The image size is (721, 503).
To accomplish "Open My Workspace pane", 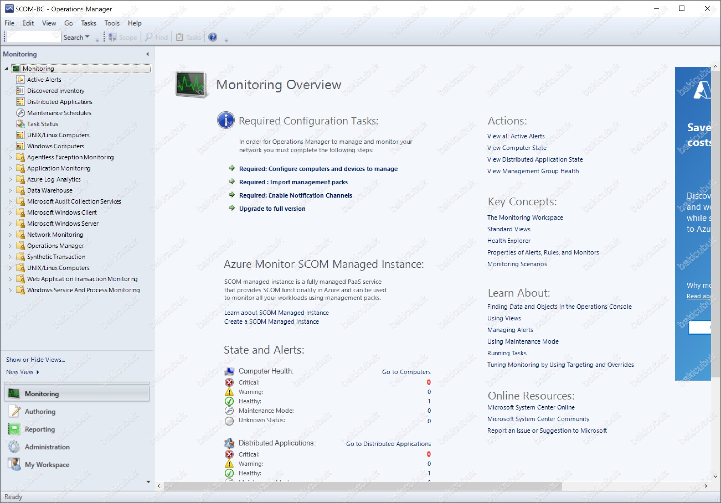I will (77, 464).
